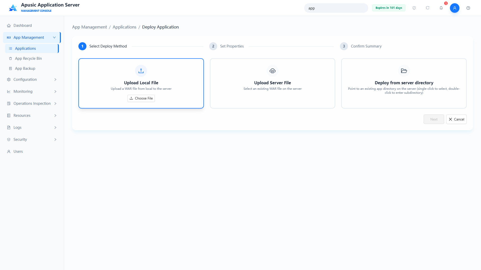The height and width of the screenshot is (270, 481).
Task: Click the 'Expires in 101 days' badge
Action: click(x=389, y=8)
